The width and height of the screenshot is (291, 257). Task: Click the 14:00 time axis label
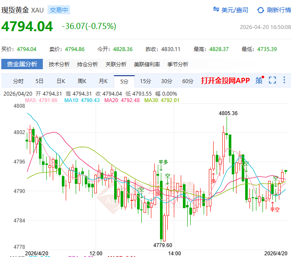tap(174, 253)
